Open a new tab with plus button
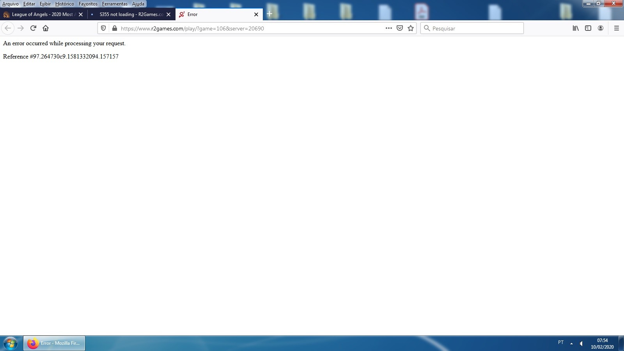The width and height of the screenshot is (624, 351). [x=269, y=14]
